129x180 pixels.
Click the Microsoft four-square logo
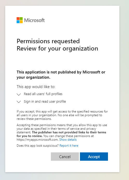pos(19,20)
